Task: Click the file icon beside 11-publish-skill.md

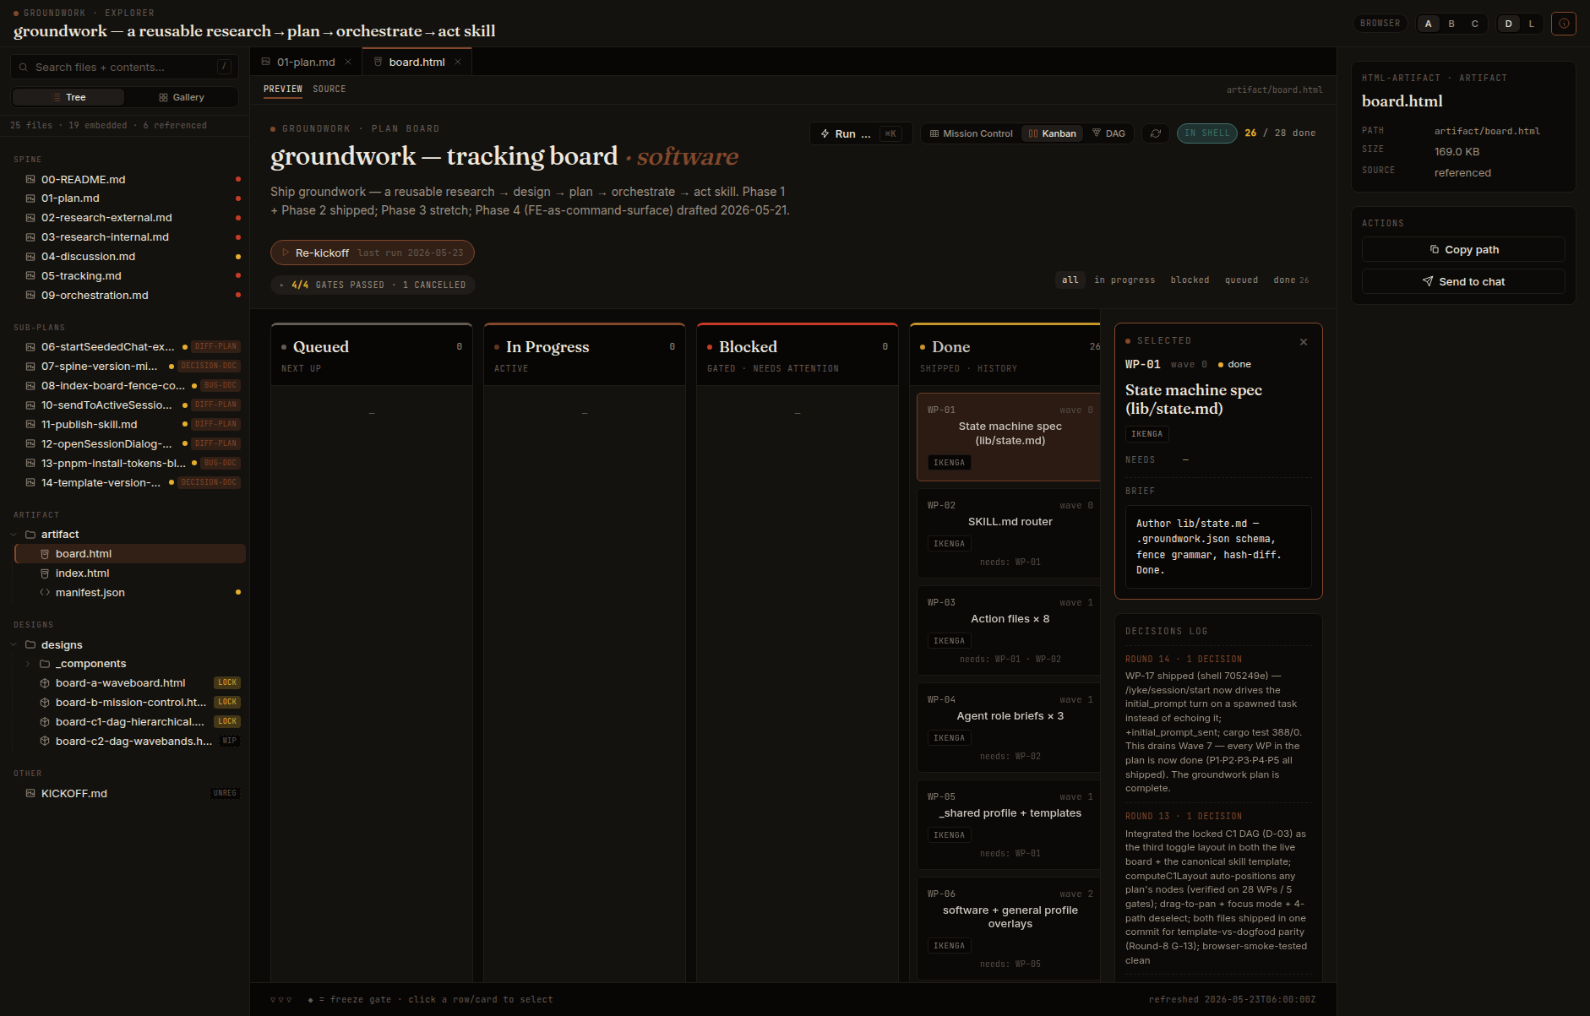Action: click(30, 425)
